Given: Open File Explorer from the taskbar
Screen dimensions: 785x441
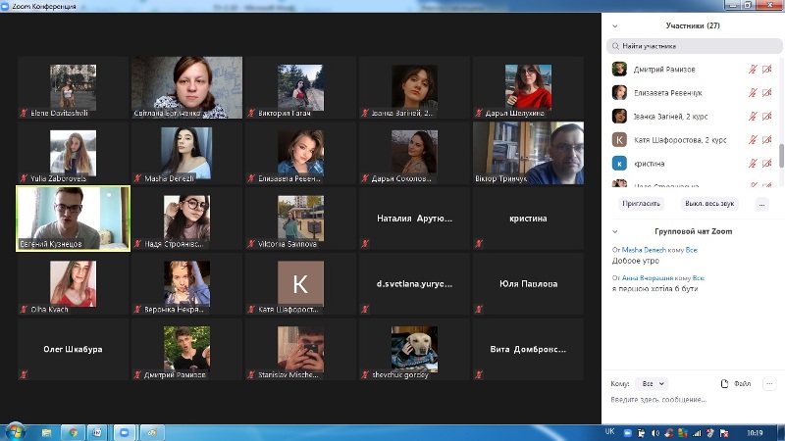Looking at the screenshot, I should 46,432.
